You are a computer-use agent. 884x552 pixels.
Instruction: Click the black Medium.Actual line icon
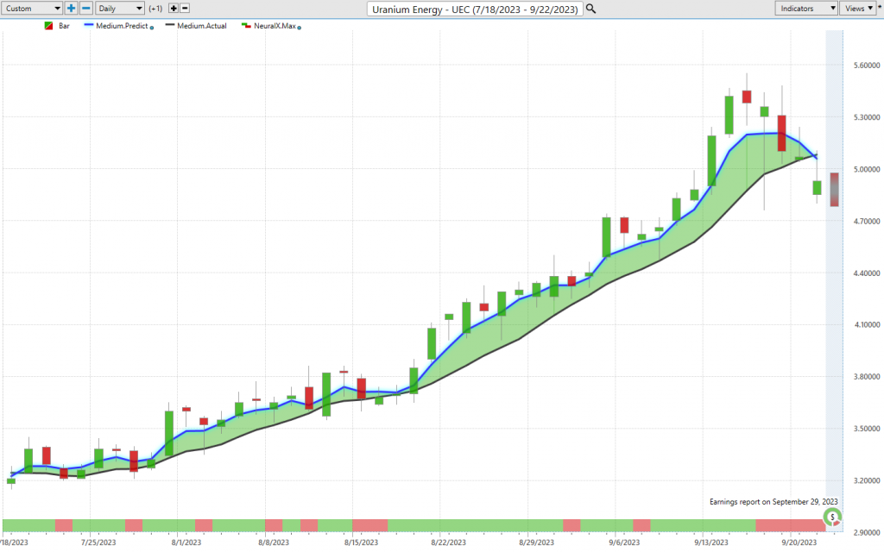(x=170, y=25)
